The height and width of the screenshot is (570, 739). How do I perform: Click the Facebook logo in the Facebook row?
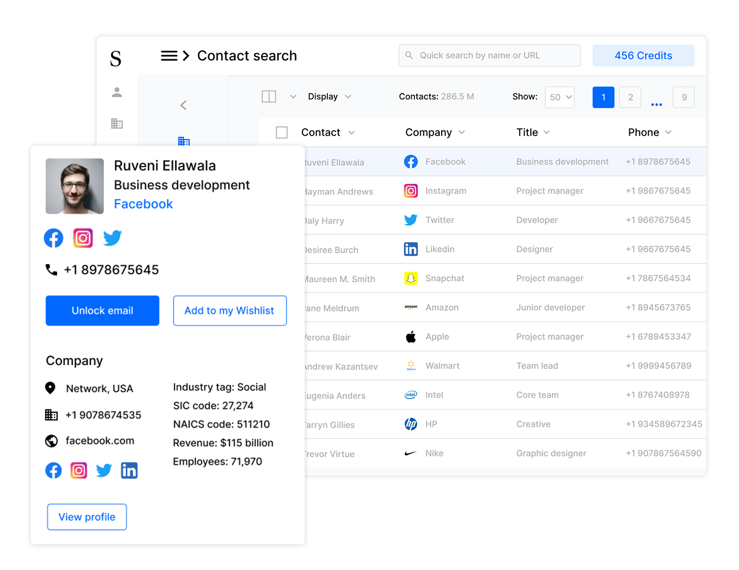411,161
